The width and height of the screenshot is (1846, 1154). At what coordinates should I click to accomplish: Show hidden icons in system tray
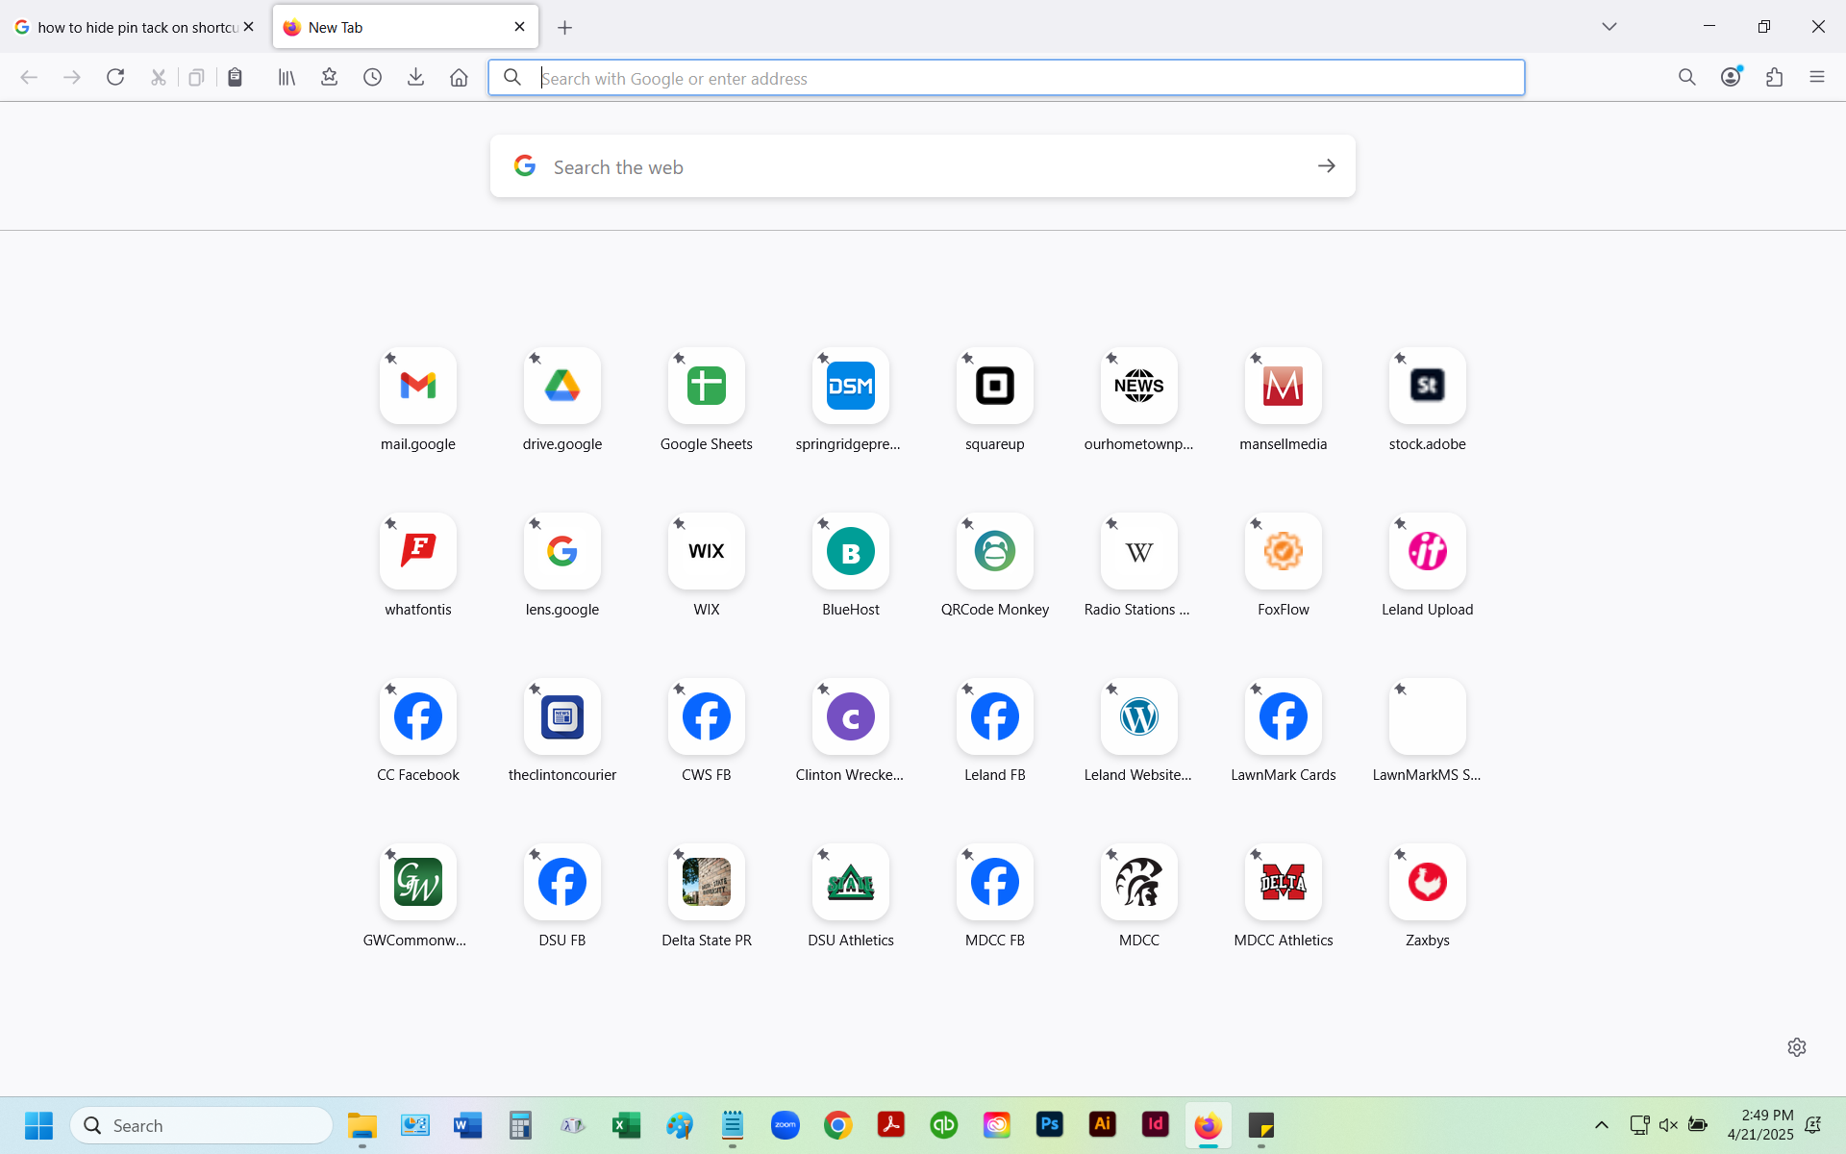pos(1602,1125)
